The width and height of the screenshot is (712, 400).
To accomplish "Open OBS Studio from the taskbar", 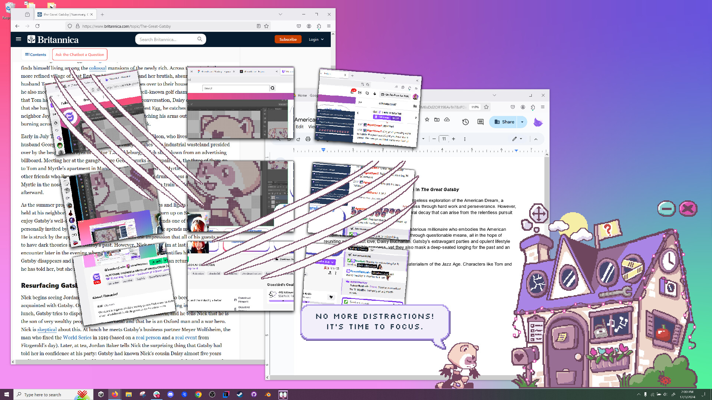I will pos(212,394).
